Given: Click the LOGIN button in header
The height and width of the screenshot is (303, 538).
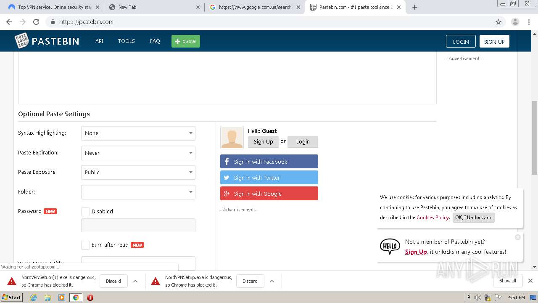Looking at the screenshot, I should tap(461, 41).
